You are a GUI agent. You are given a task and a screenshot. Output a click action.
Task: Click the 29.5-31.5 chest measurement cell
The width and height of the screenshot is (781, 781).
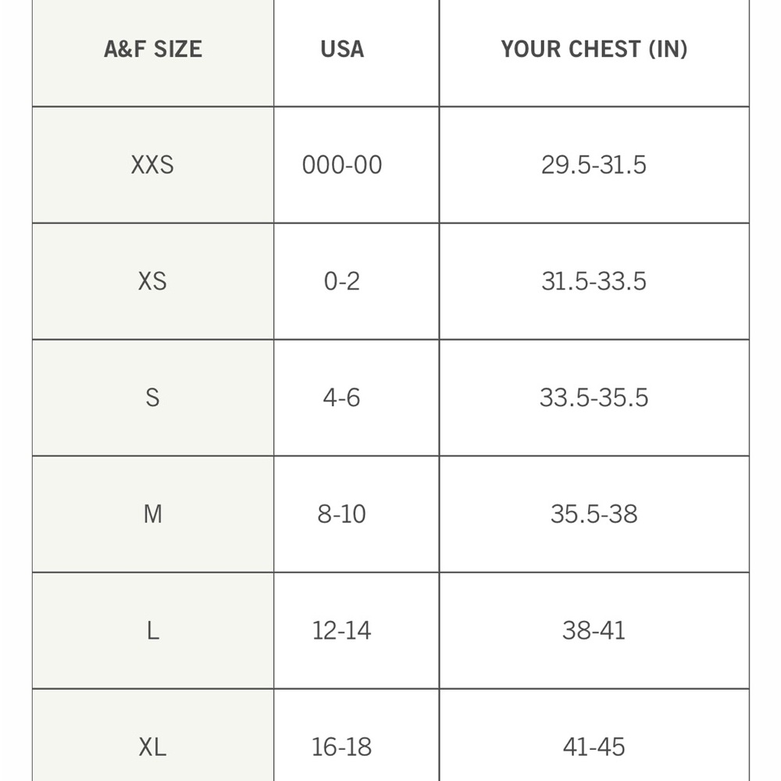(x=594, y=165)
